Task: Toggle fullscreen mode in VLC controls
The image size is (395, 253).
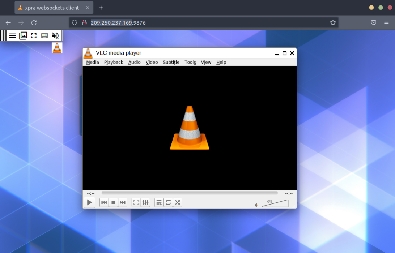Action: [136, 202]
